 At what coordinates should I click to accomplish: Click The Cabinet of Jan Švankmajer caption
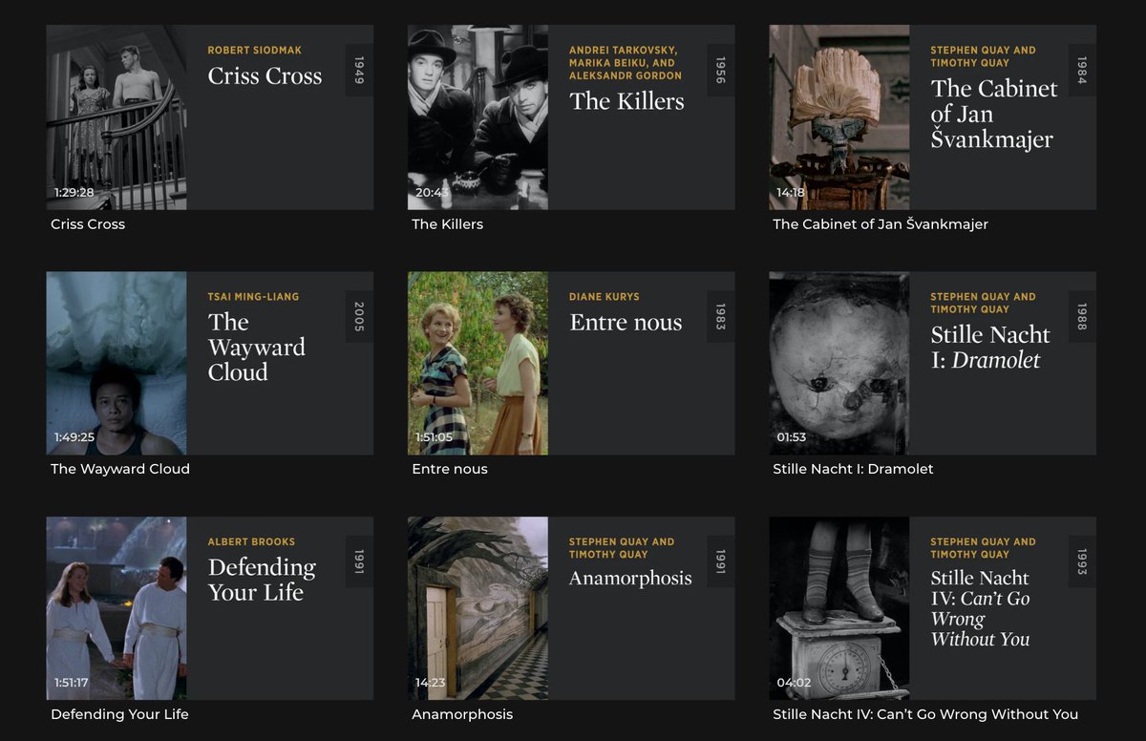click(881, 224)
